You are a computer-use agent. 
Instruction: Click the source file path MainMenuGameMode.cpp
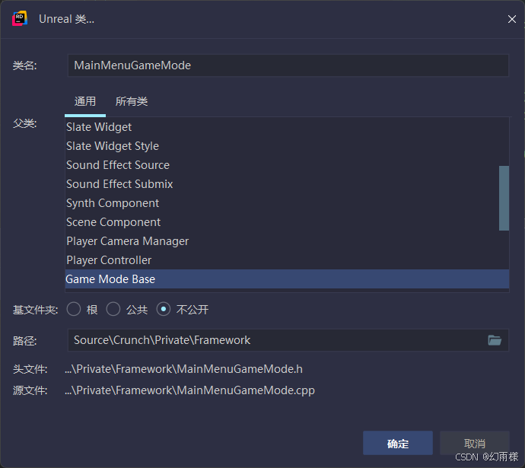(x=190, y=390)
